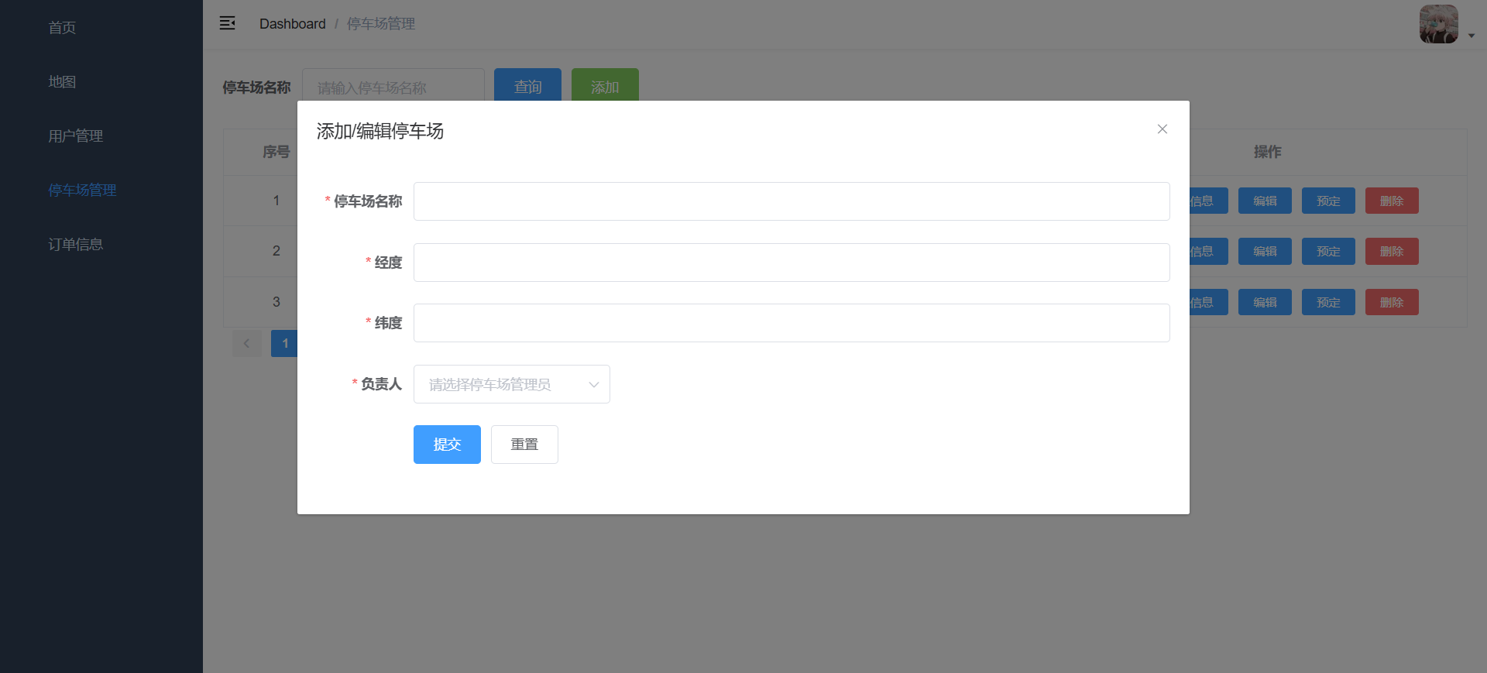
Task: Click the Dashboard breadcrumb link
Action: [293, 24]
